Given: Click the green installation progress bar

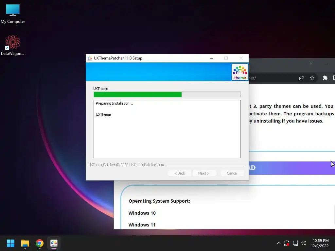Looking at the screenshot, I should [167, 94].
